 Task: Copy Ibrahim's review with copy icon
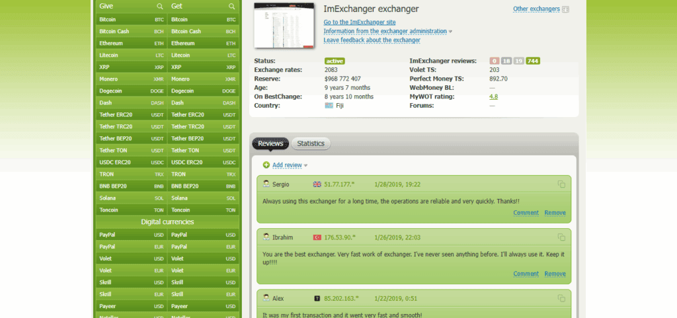point(561,237)
